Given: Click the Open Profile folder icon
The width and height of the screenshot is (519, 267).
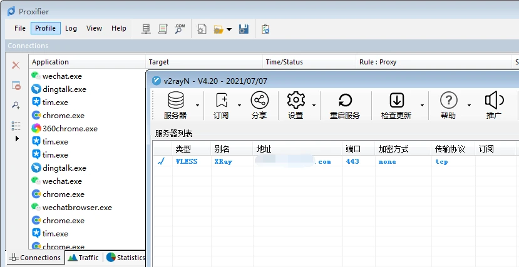Looking at the screenshot, I should 218,29.
